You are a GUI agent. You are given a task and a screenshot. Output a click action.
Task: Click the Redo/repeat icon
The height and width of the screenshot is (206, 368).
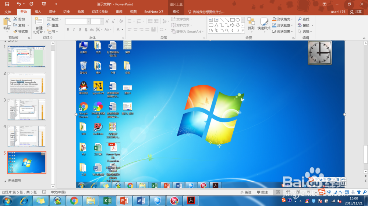point(31,4)
